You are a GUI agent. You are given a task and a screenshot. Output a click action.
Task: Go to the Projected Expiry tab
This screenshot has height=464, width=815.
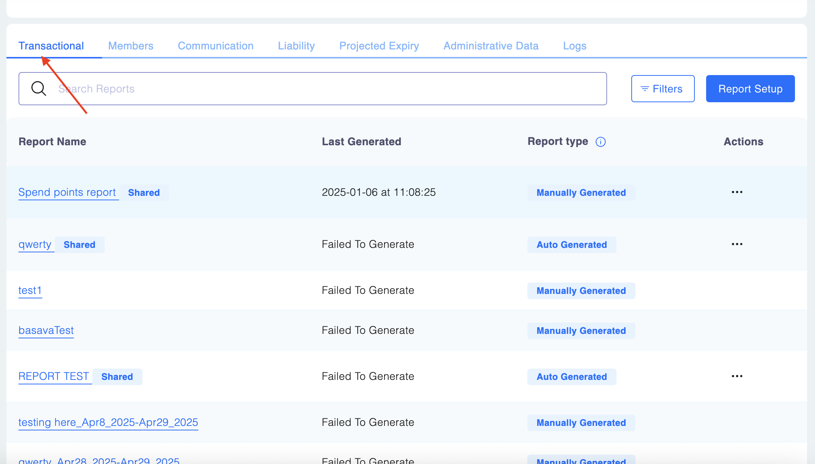click(x=379, y=46)
